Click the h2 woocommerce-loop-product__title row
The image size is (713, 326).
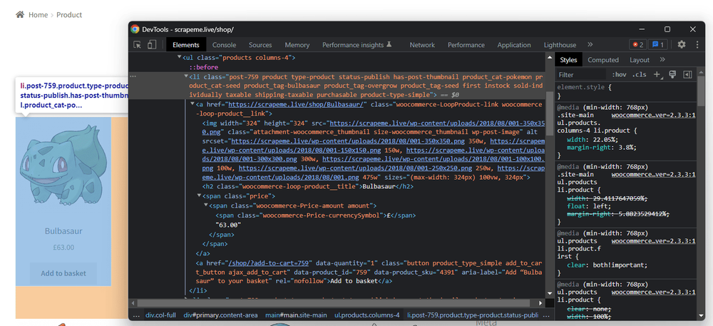pyautogui.click(x=308, y=186)
